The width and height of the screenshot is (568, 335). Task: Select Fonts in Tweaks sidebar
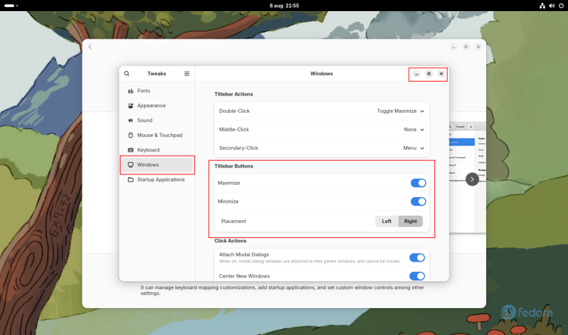tap(157, 91)
